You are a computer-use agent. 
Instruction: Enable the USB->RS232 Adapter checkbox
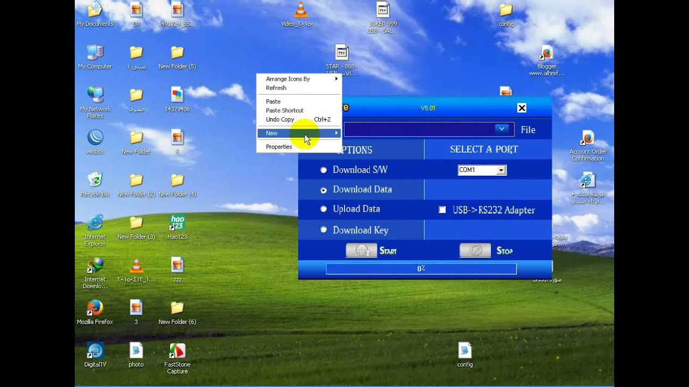click(x=442, y=210)
